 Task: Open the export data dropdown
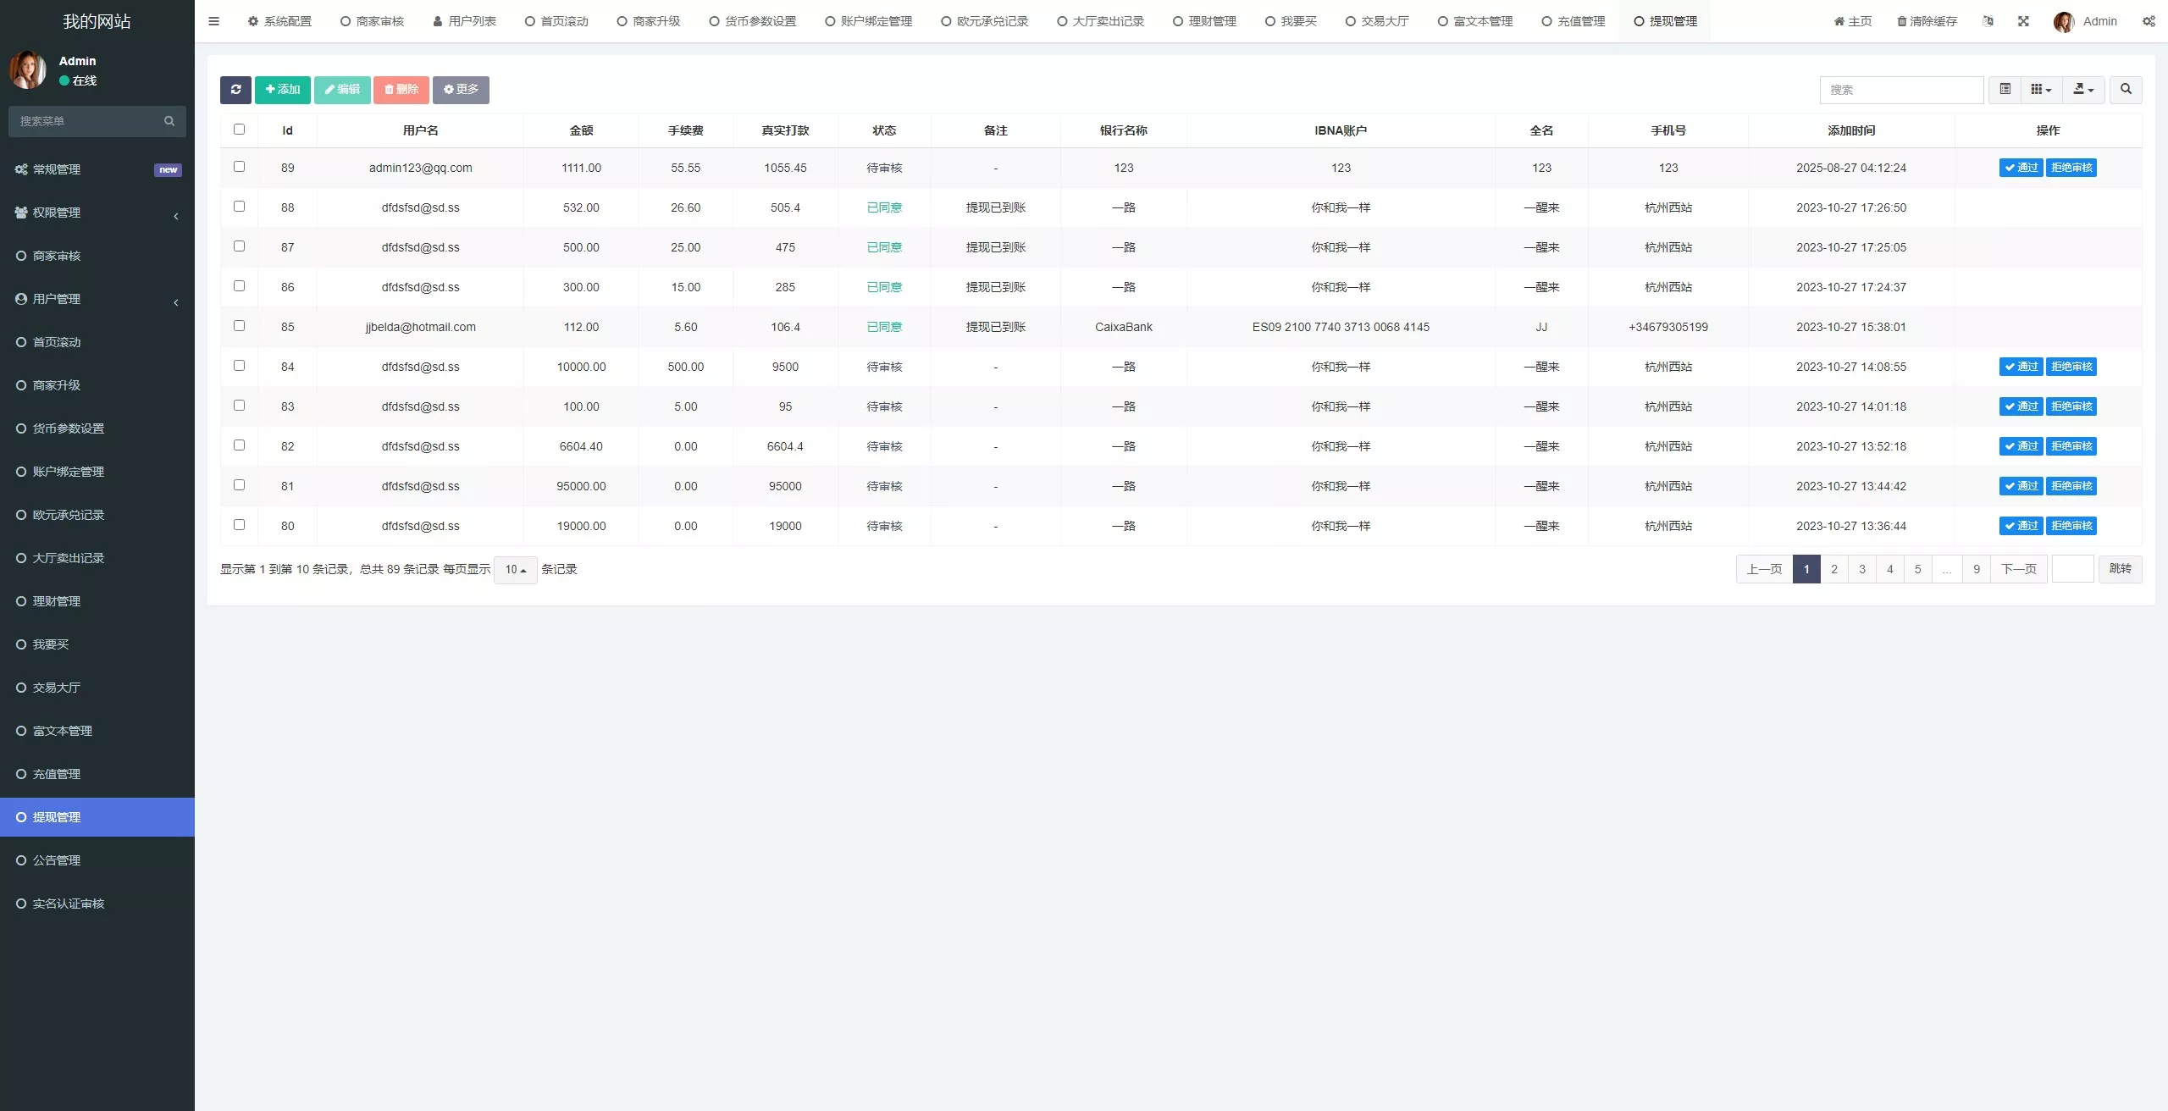pos(2083,90)
